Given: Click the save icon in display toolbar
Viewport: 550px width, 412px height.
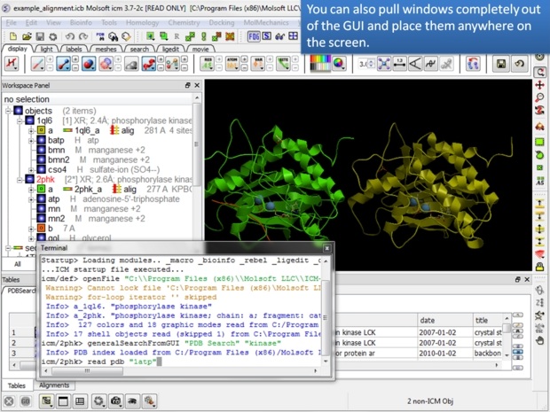Looking at the screenshot, I should (x=501, y=65).
